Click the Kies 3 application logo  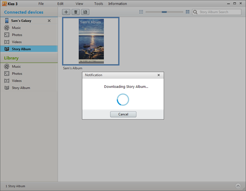[x=4, y=4]
